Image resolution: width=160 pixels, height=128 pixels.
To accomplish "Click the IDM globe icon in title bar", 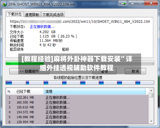I will click(4, 4).
